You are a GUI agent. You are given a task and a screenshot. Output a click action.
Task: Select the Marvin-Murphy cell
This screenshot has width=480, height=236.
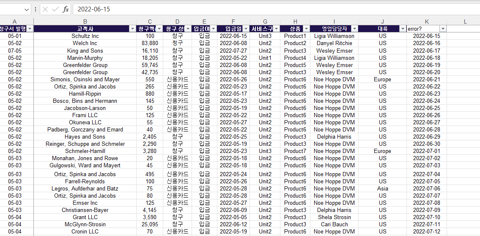tap(85, 58)
